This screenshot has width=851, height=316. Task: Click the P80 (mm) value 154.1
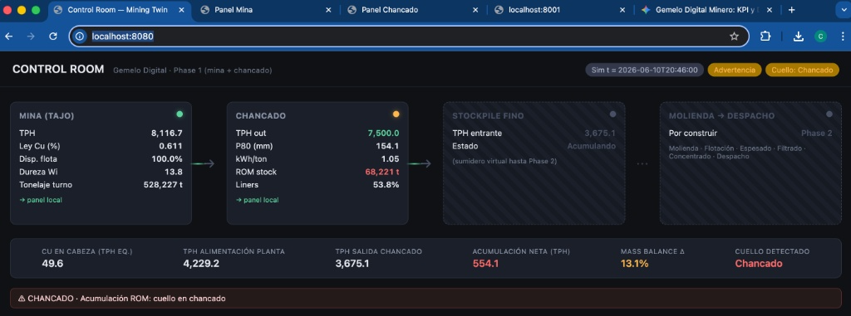tap(387, 146)
